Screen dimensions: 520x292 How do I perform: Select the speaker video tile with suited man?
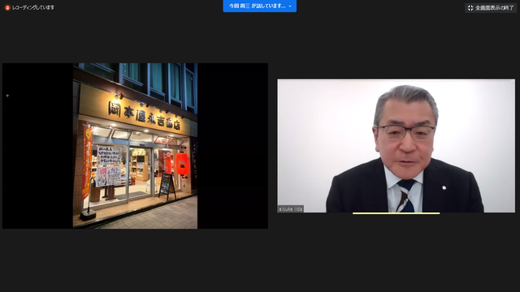coord(396,146)
